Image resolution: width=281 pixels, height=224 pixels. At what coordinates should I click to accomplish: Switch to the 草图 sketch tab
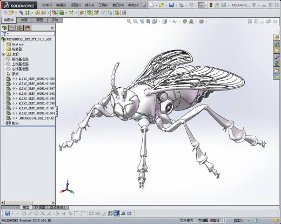click(39, 20)
